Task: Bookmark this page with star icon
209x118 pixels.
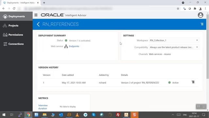Action: coord(178,9)
